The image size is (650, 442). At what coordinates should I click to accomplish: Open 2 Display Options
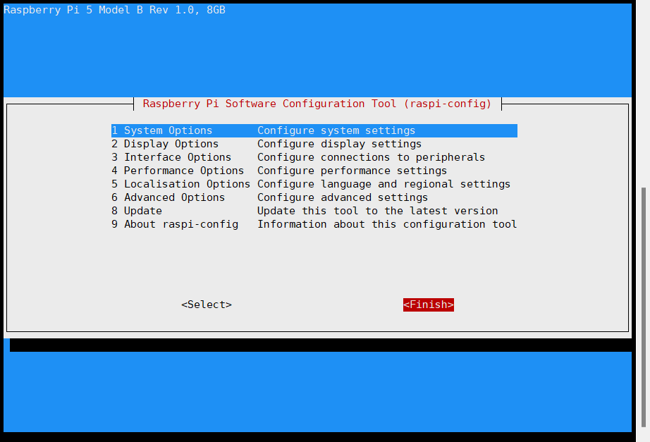point(314,144)
